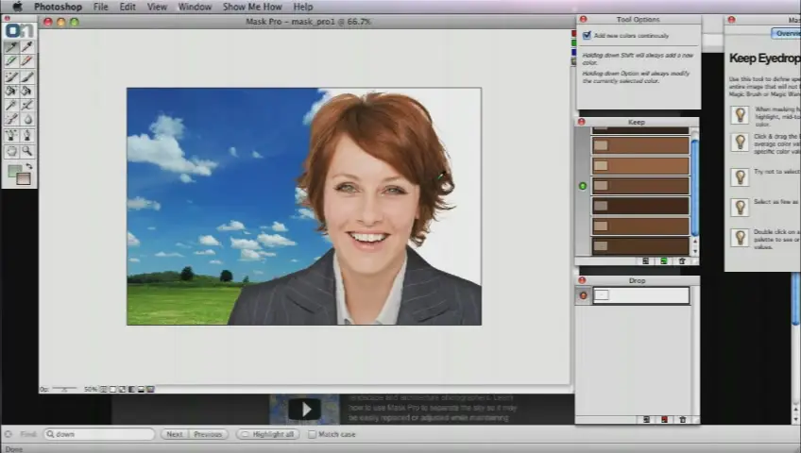Viewport: 801px width, 453px height.
Task: Toggle the Match case checkbox
Action: [312, 434]
